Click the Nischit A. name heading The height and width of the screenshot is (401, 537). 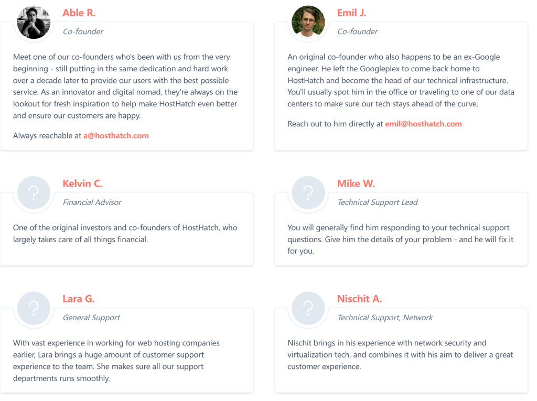click(359, 299)
